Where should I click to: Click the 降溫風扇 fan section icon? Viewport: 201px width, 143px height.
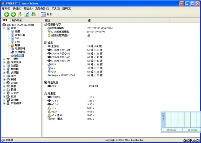pyautogui.click(x=46, y=82)
